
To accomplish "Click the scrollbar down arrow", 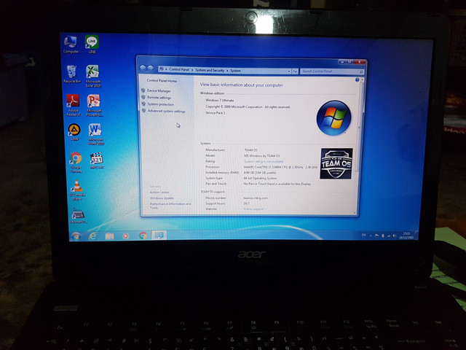I will click(355, 213).
